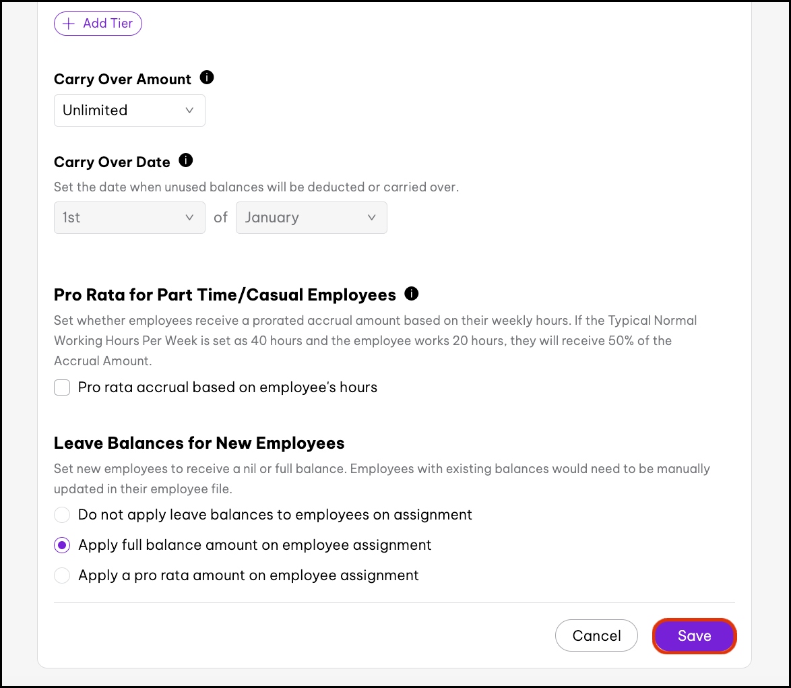Select Do not apply leave balances option
This screenshot has width=791, height=688.
pos(62,515)
